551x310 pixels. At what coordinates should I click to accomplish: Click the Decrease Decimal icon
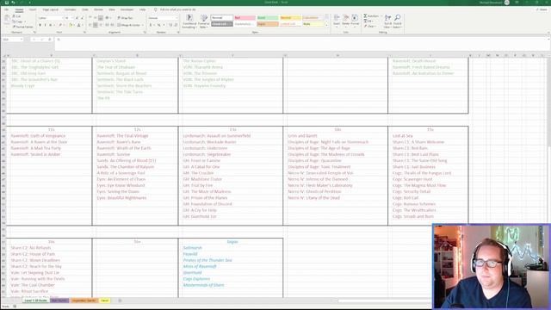coord(176,25)
